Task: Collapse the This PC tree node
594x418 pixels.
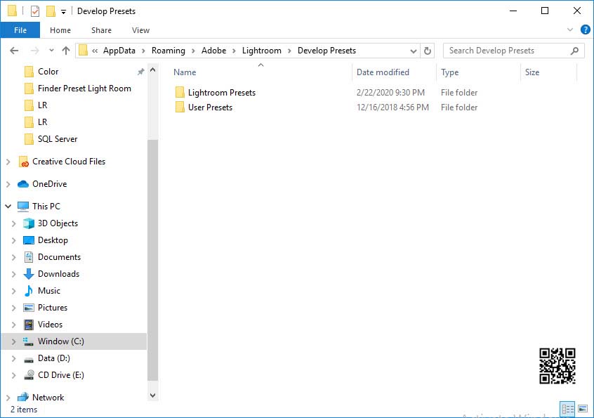Action: click(x=8, y=207)
